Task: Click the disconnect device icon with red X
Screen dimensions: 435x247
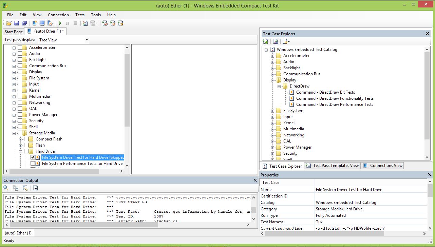Action: tap(50, 23)
